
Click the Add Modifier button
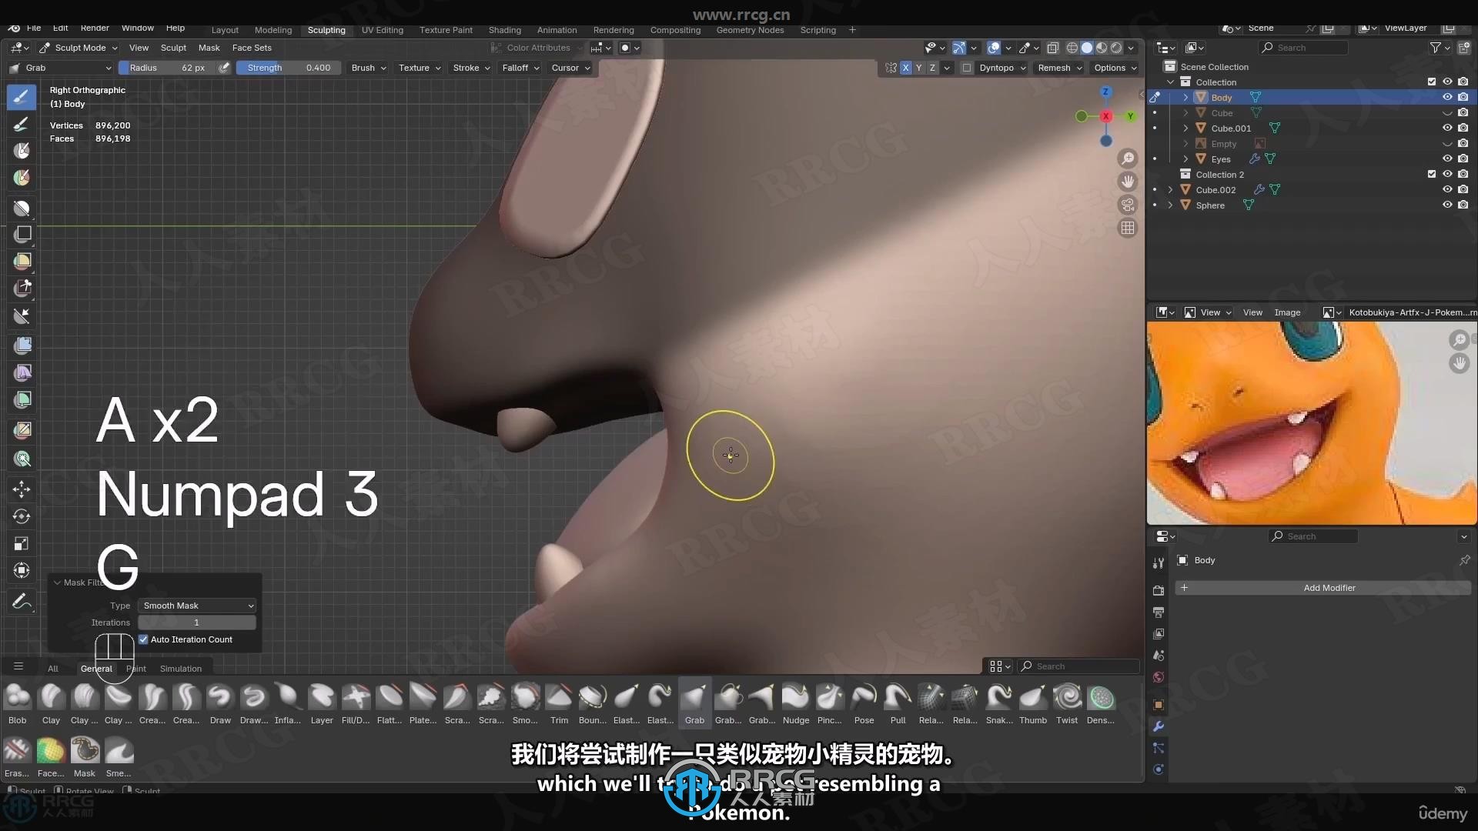click(x=1323, y=588)
